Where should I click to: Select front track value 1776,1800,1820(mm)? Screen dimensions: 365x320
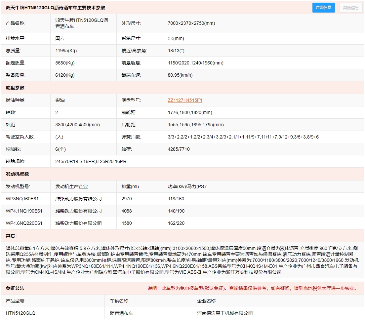(x=190, y=112)
